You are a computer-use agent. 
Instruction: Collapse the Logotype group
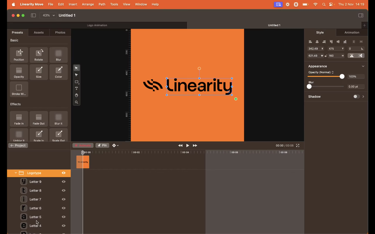pos(16,173)
